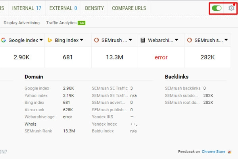This screenshot has width=238, height=159.
Task: Turn off the green toggle switch
Action: click(217, 8)
